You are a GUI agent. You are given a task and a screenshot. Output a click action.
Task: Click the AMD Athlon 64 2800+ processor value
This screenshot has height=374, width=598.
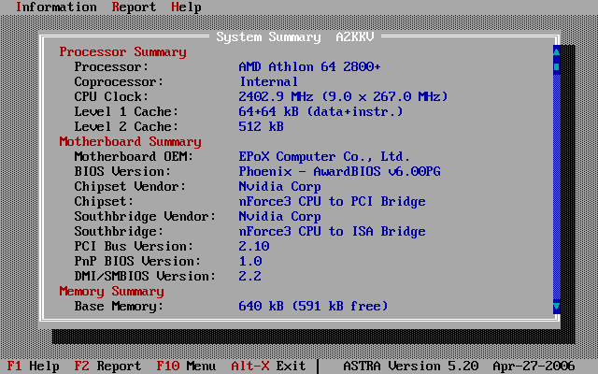(309, 67)
